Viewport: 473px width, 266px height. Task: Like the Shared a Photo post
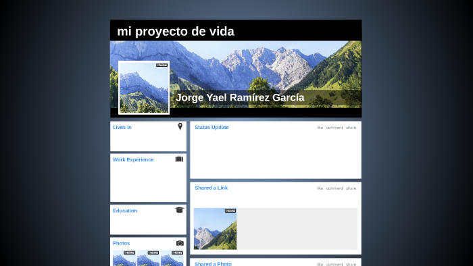[320, 264]
